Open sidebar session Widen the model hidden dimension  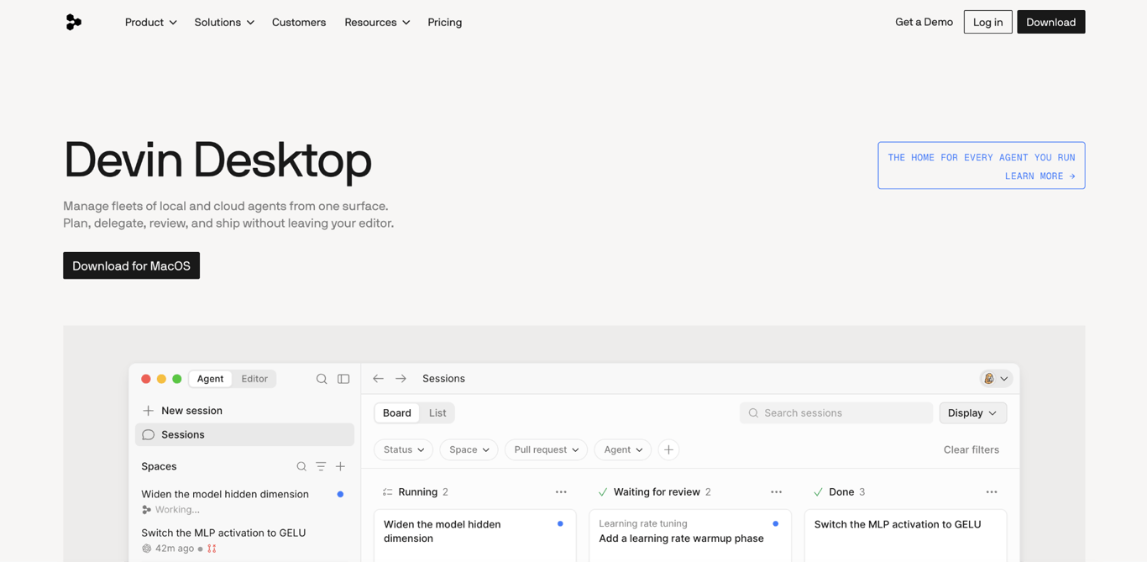click(225, 494)
